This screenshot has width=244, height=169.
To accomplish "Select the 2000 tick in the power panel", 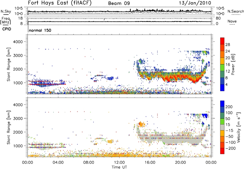I will [18, 69].
